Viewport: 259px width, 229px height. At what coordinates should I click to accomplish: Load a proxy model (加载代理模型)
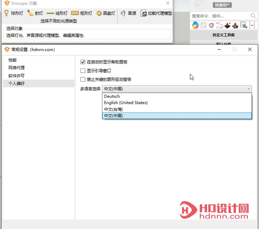tap(156, 13)
